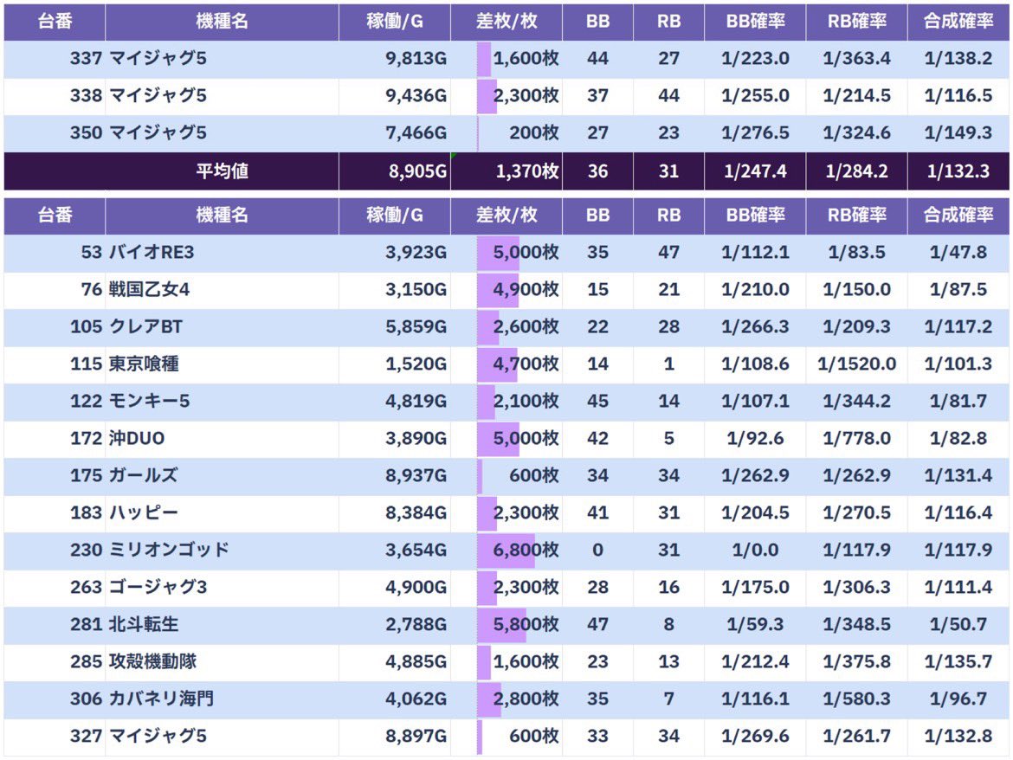Click 差枚/枚 header in the lower table
This screenshot has height=760, width=1013.
(x=506, y=215)
